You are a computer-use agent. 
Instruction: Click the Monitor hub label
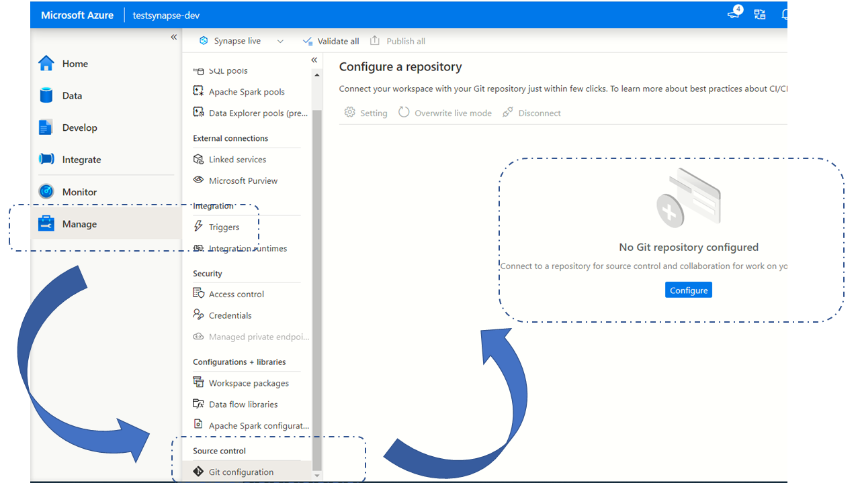[79, 192]
